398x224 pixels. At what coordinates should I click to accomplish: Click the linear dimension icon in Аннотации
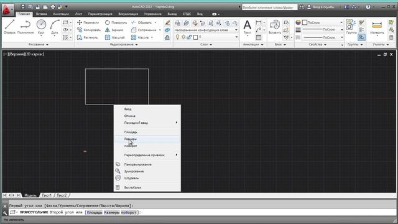click(259, 22)
